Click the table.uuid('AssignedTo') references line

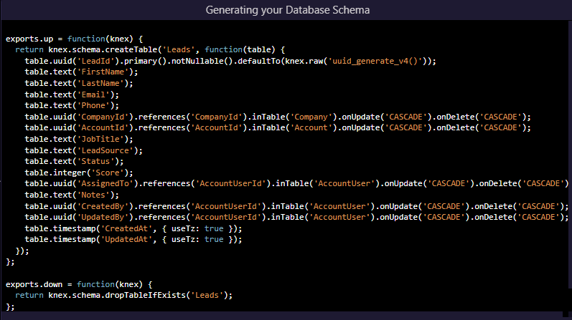pyautogui.click(x=296, y=183)
